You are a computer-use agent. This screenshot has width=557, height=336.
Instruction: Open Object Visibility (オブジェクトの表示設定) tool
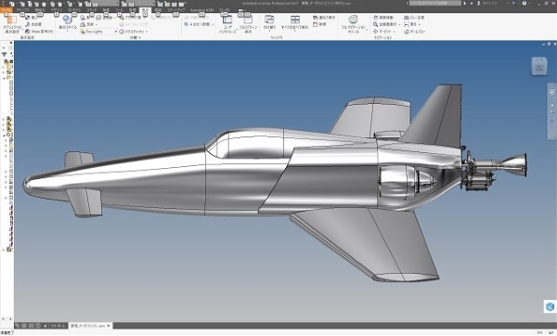(11, 24)
